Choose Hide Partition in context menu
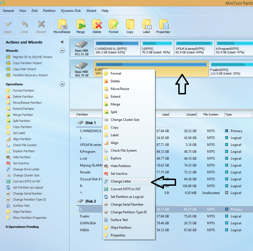This screenshot has width=253, height=251. (129, 166)
